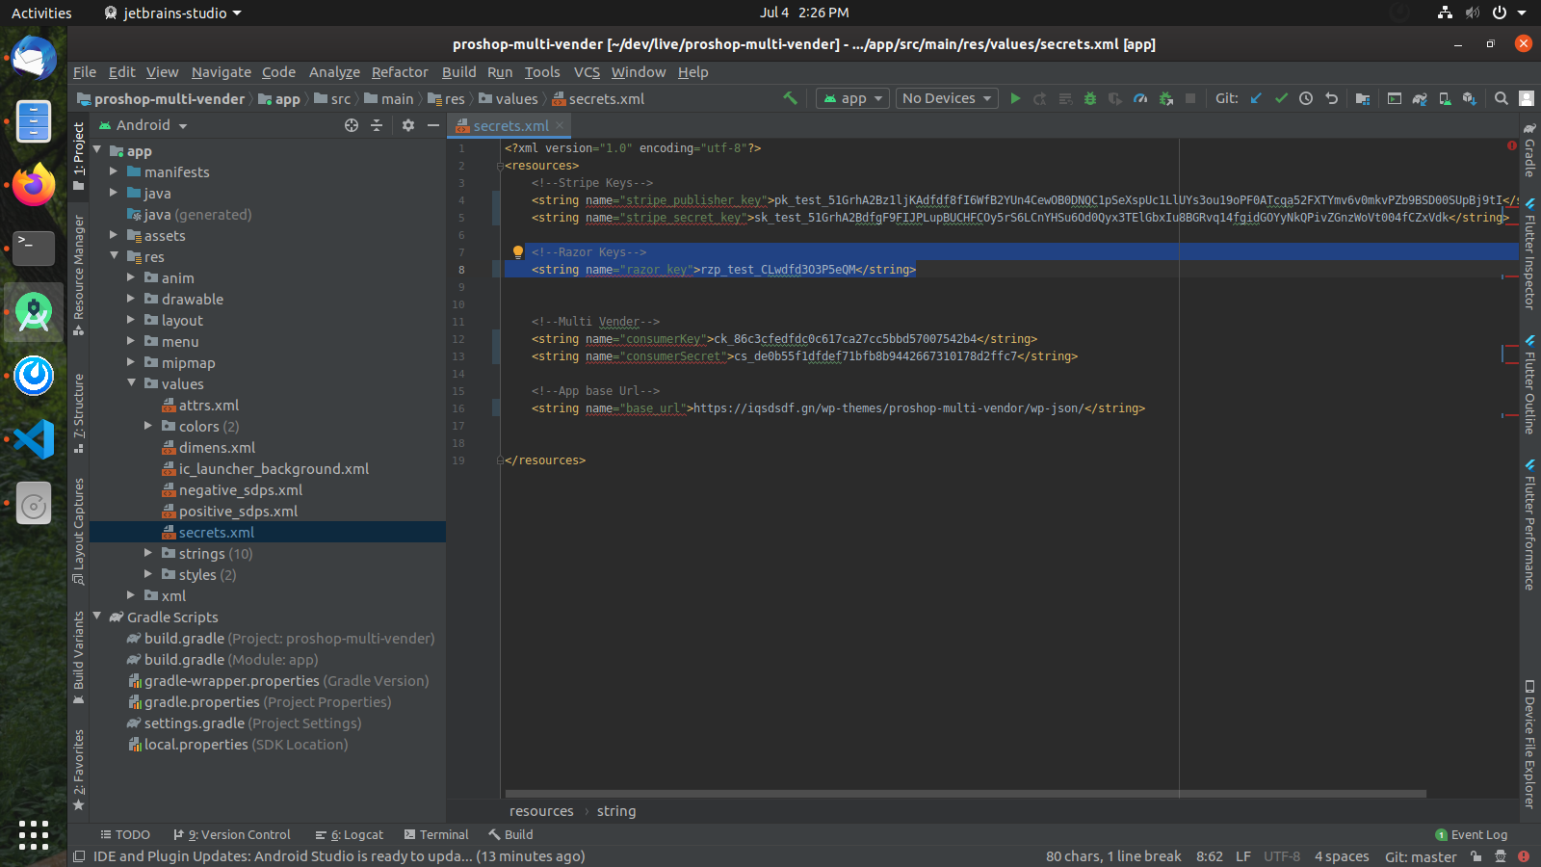
Task: Click the Git Update Project arrow icon
Action: [1256, 98]
